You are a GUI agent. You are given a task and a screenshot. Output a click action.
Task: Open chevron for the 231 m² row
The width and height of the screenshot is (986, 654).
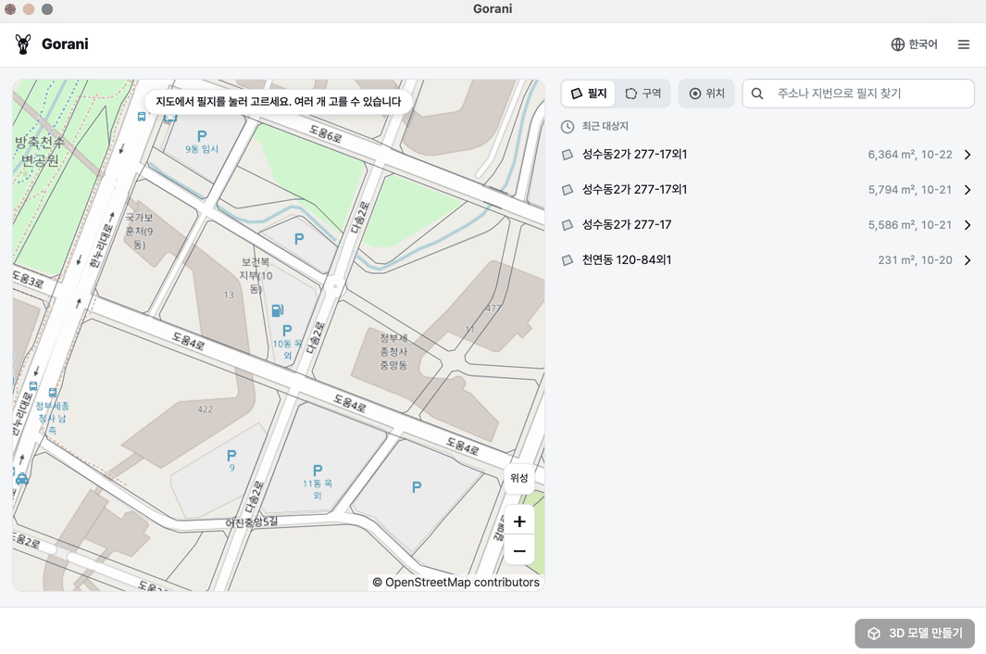tap(967, 260)
